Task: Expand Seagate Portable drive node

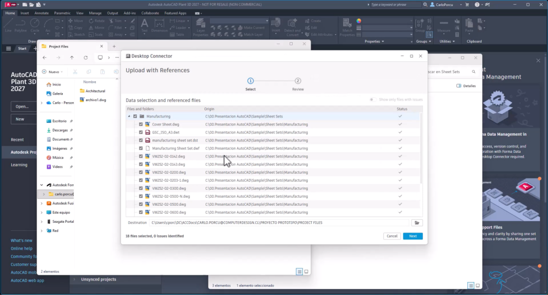Action: pos(42,222)
